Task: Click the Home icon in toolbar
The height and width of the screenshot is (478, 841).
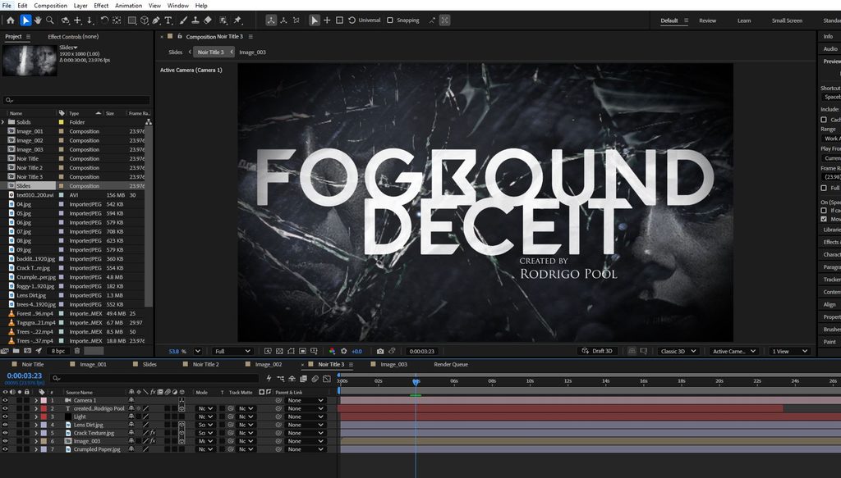Action: (x=10, y=20)
